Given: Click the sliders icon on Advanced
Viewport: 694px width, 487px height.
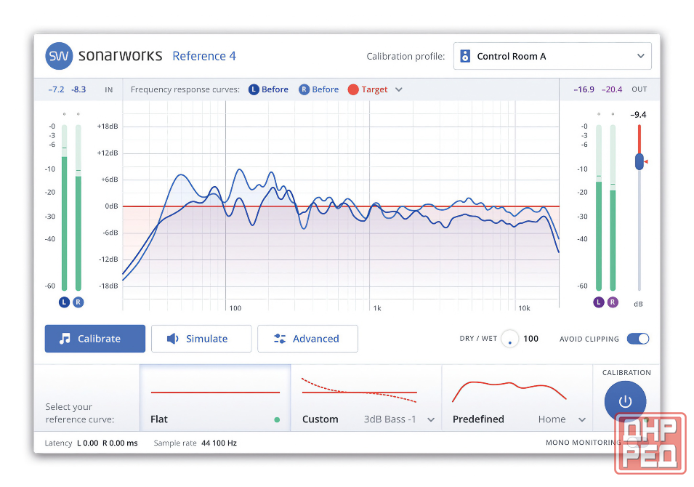Looking at the screenshot, I should pyautogui.click(x=280, y=339).
